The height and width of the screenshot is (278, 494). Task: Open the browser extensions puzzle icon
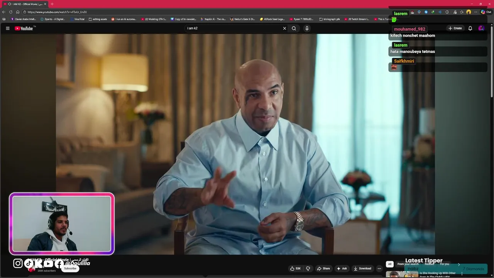click(447, 12)
